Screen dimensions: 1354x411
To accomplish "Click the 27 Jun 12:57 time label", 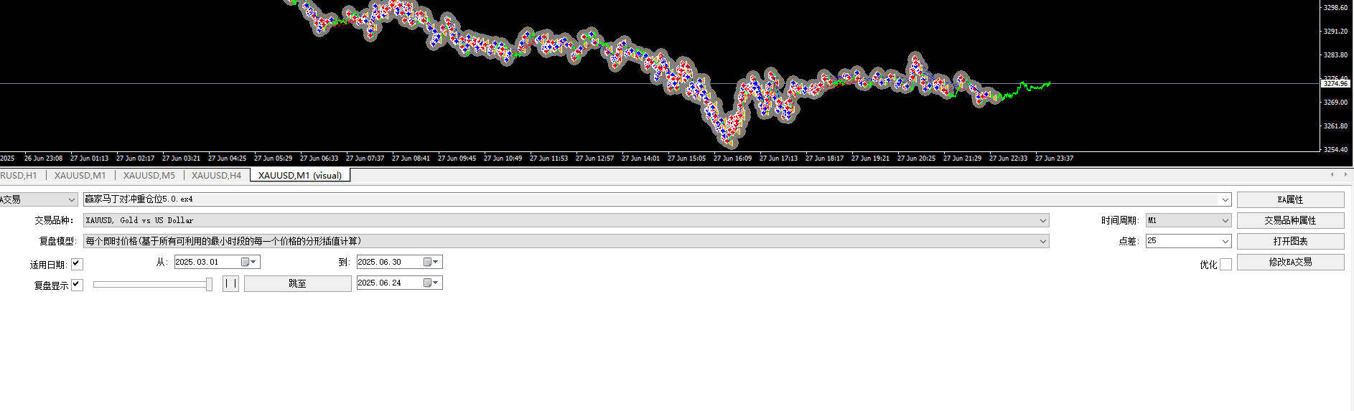I will (x=594, y=158).
